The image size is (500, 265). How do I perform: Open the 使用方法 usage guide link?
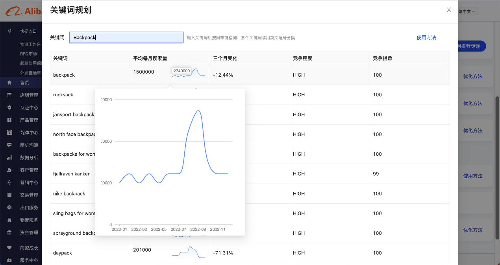[x=426, y=37]
